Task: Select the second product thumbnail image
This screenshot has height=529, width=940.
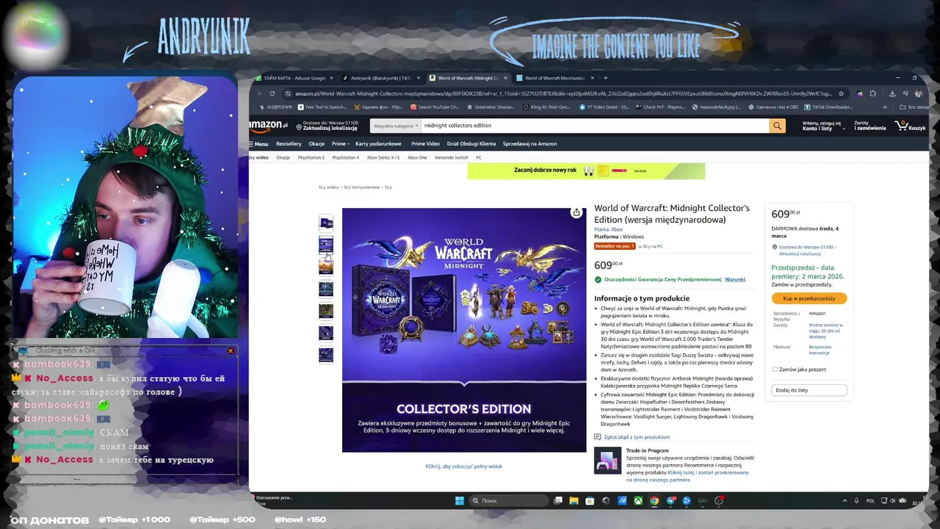Action: (326, 245)
